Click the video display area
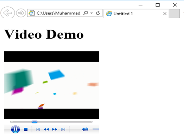This screenshot has width=184, height=138. [52, 85]
